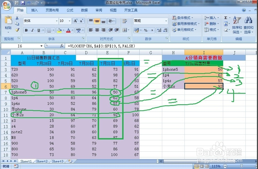Save the workbook from quick access toolbar
Screen dimensions: 258x169
[23, 3]
